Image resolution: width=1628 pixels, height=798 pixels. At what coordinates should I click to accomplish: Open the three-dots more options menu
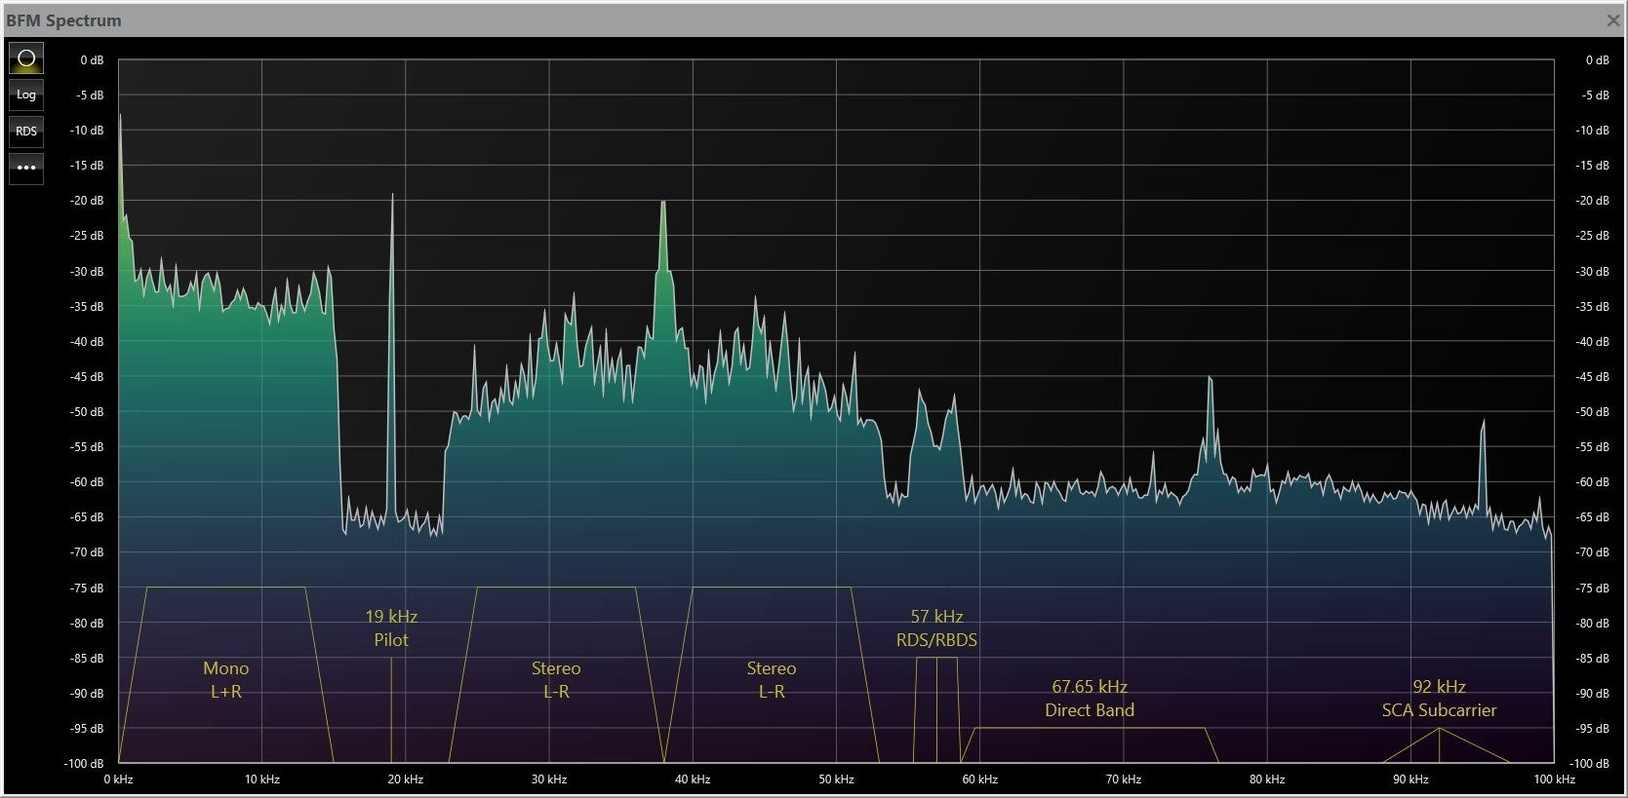(26, 168)
